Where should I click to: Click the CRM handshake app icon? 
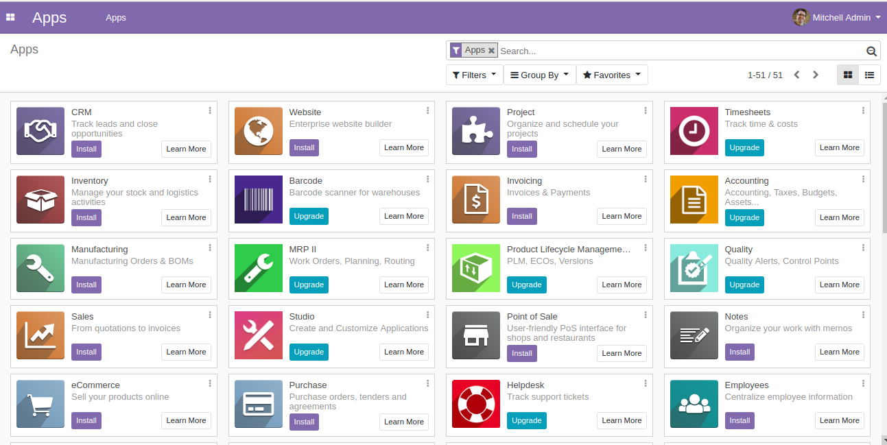40,131
